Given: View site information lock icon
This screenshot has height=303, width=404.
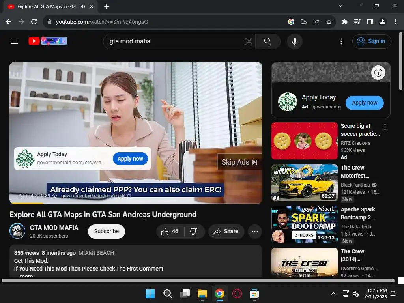Looking at the screenshot, I should point(50,22).
